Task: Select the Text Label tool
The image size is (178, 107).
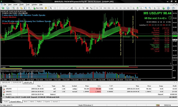Action: 83,8
